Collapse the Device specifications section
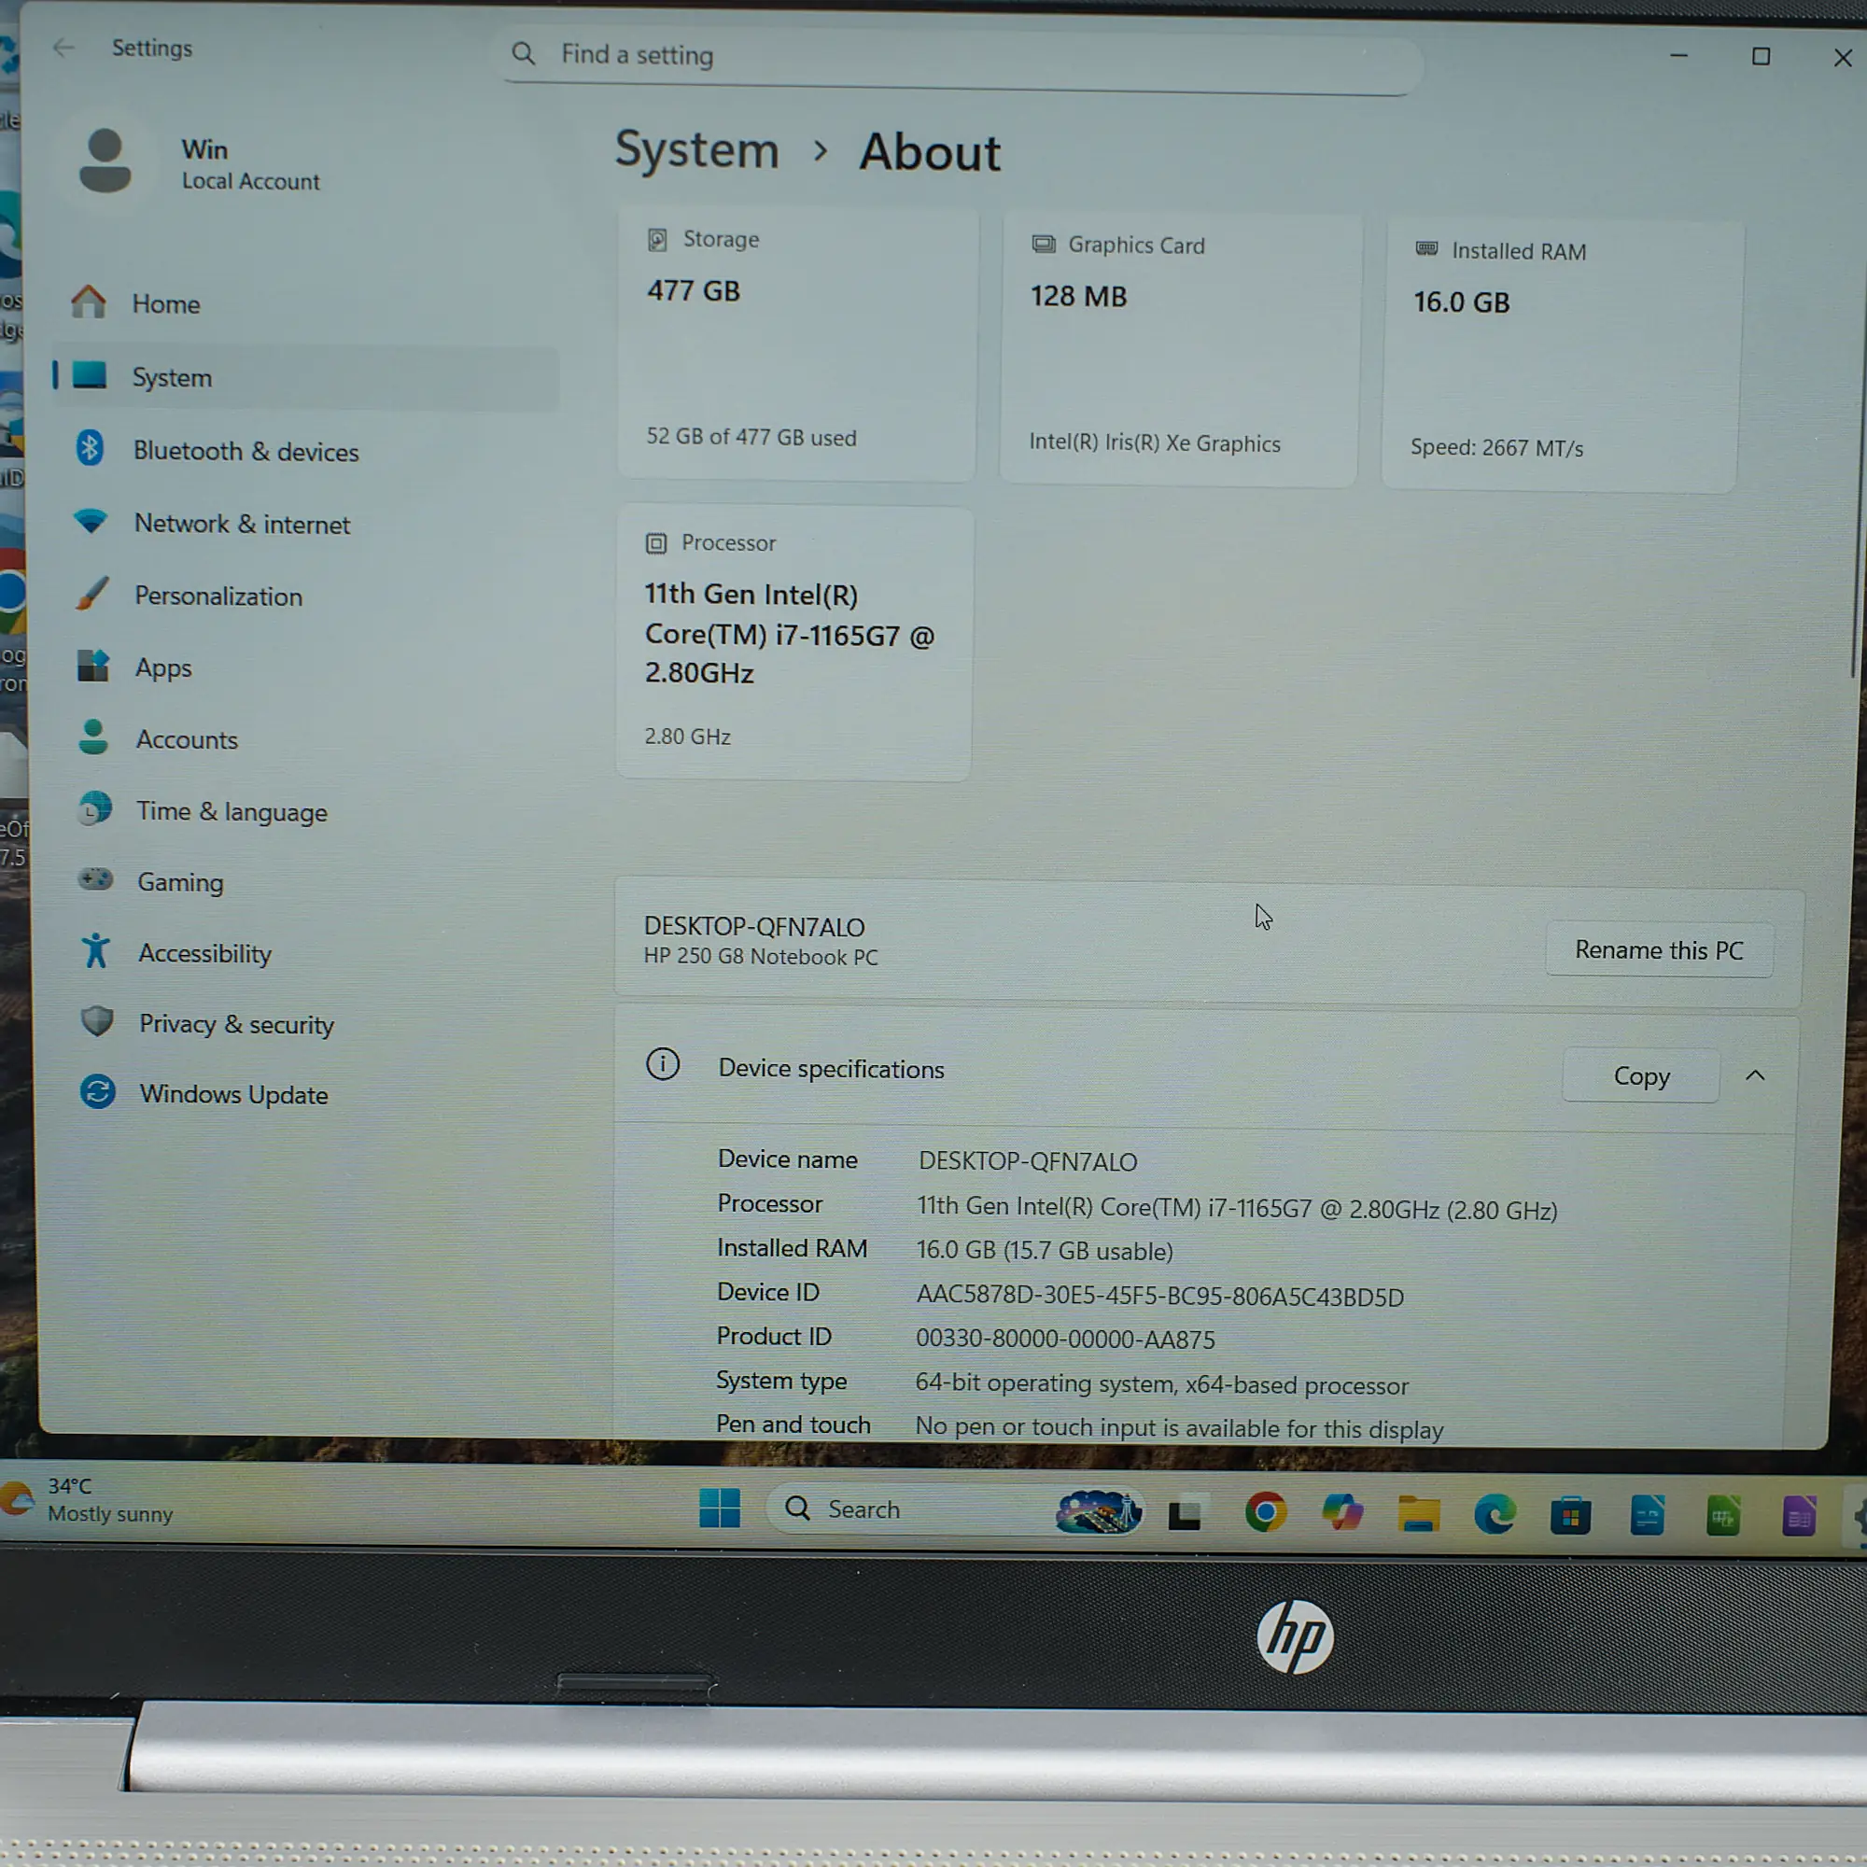Viewport: 1867px width, 1867px height. (1755, 1075)
